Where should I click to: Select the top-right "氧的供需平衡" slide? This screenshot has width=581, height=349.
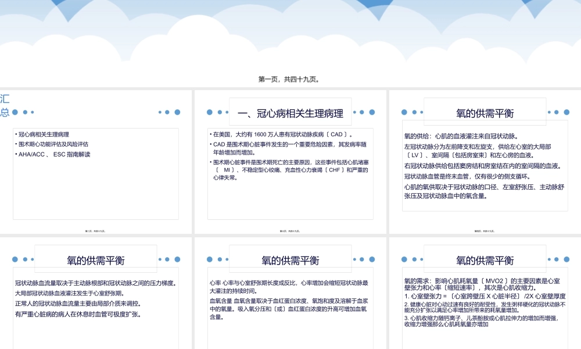(x=484, y=160)
